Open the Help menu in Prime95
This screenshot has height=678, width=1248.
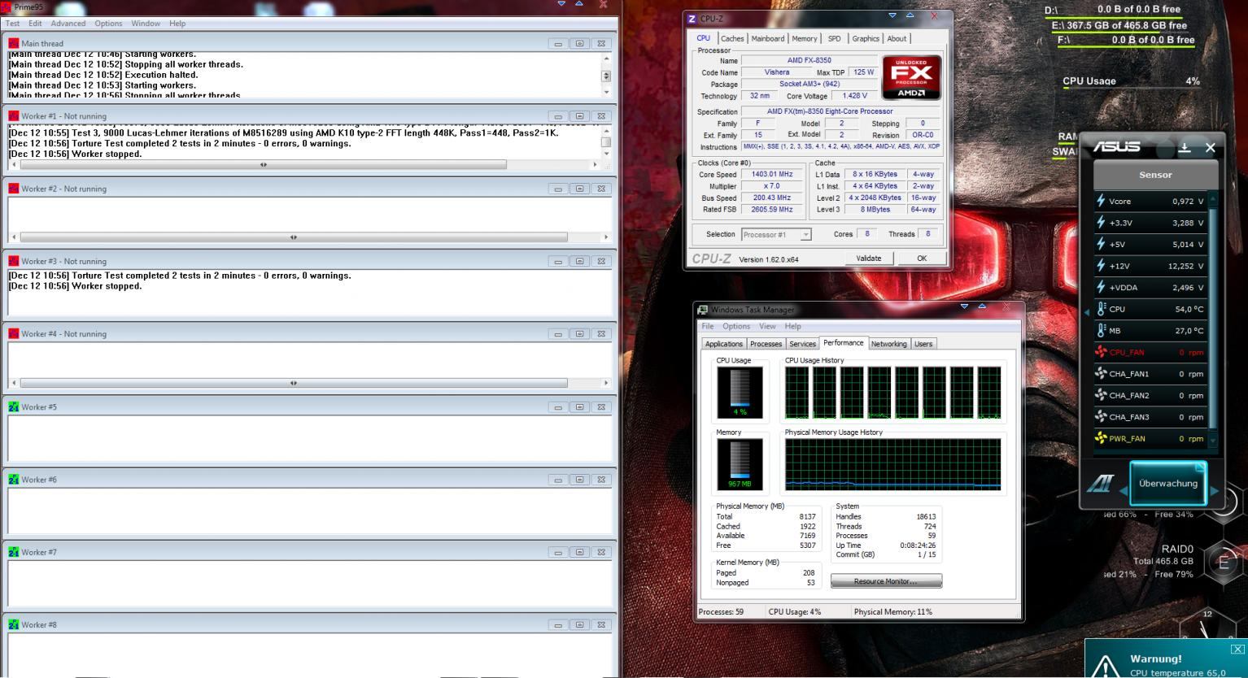click(177, 24)
